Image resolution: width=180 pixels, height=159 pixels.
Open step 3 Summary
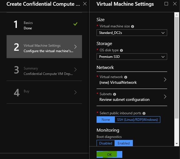44,70
